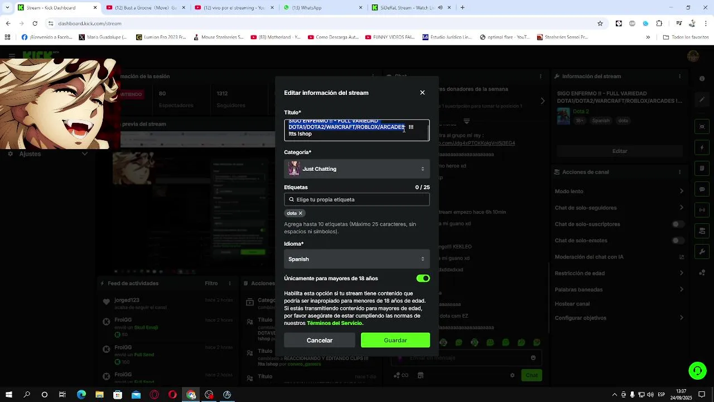Open the Idioma dropdown showing Spanish
714x402 pixels.
click(x=356, y=259)
